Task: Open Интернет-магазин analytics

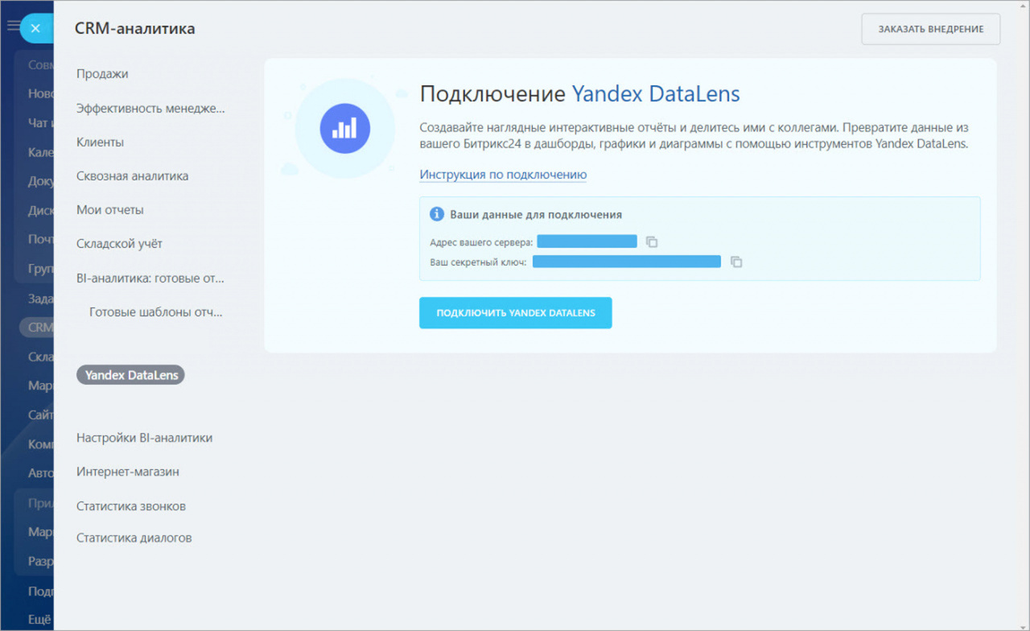Action: pos(128,472)
